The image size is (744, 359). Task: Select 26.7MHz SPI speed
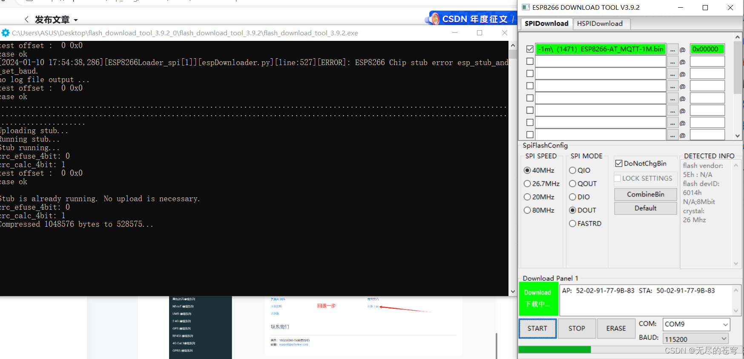541,184
